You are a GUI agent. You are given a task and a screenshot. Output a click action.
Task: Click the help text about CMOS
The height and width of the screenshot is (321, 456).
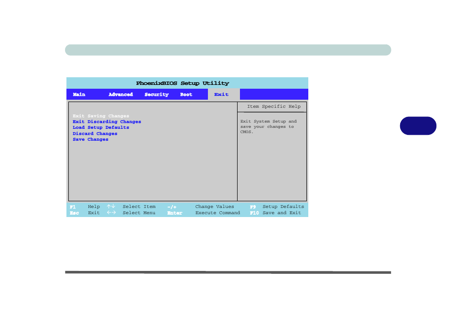[269, 126]
